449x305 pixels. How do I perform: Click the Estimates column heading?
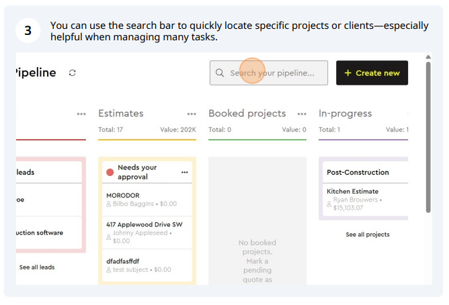(121, 114)
